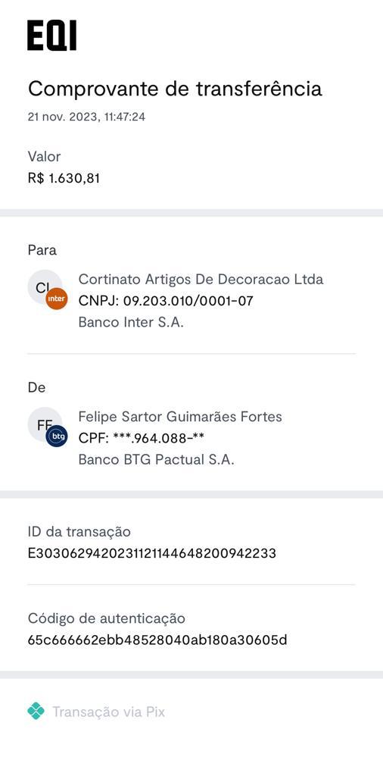Click the FF sender avatar circle
Screen dimensions: 383x776
(x=45, y=424)
